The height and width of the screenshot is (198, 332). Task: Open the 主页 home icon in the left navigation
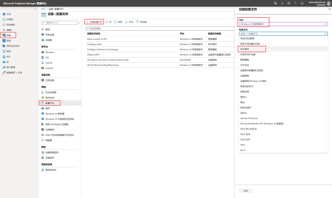point(4,14)
